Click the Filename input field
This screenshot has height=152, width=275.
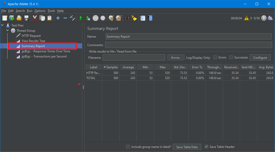point(134,58)
